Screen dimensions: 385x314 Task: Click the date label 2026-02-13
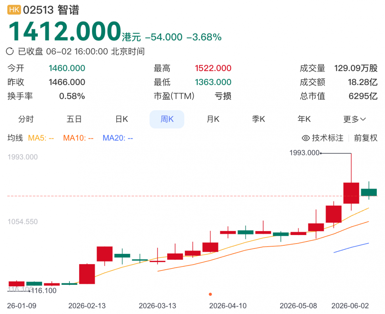click(87, 306)
